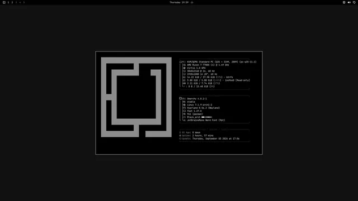358x201 pixels.
Task: Click the 'Update: Thursday, September 03' line
Action: coord(209,138)
